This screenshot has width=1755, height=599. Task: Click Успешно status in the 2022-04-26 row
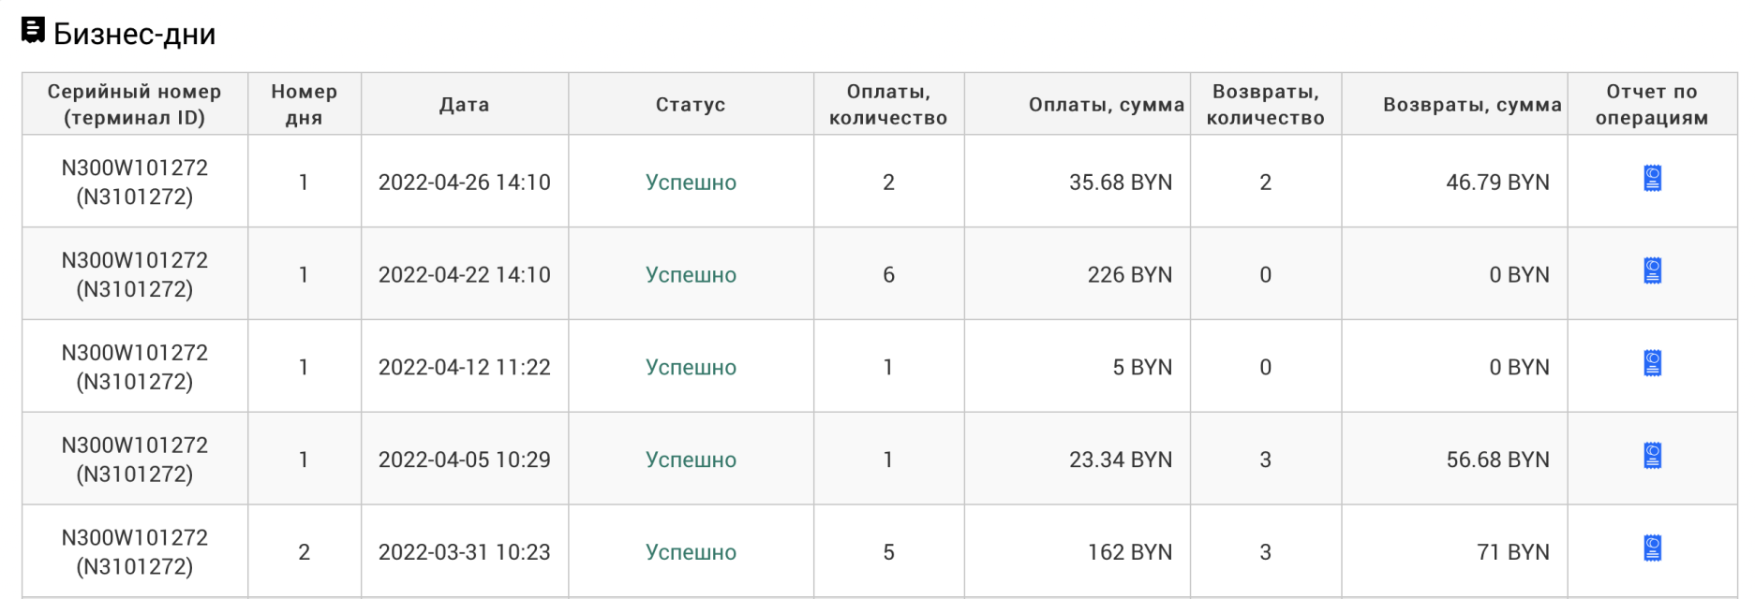pyautogui.click(x=691, y=183)
